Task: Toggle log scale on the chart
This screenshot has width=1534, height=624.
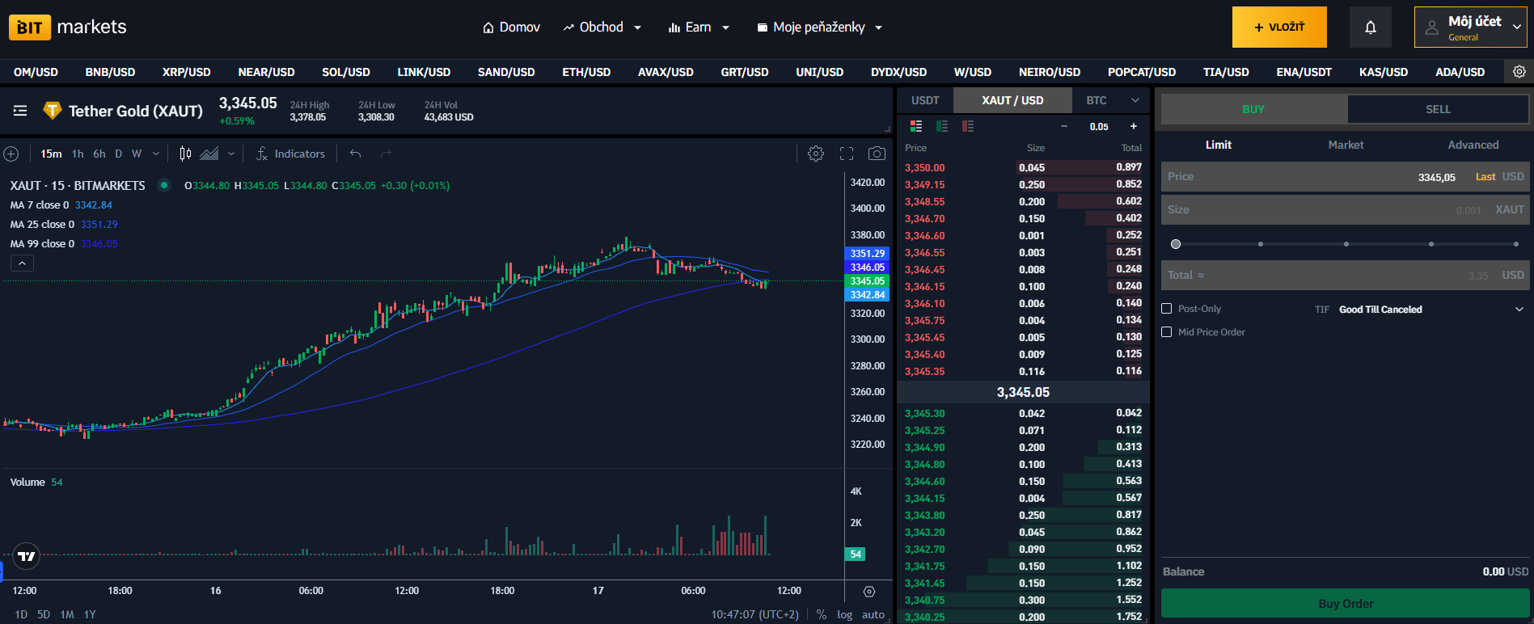Action: point(844,614)
